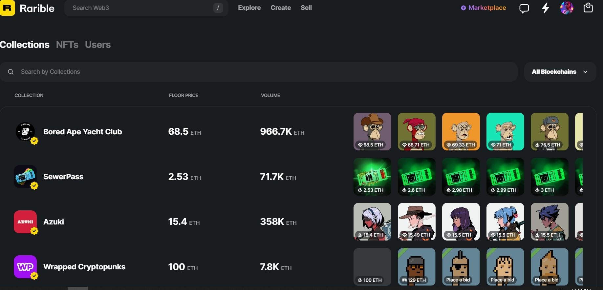
Task: Click the Marketplace link
Action: 484,8
